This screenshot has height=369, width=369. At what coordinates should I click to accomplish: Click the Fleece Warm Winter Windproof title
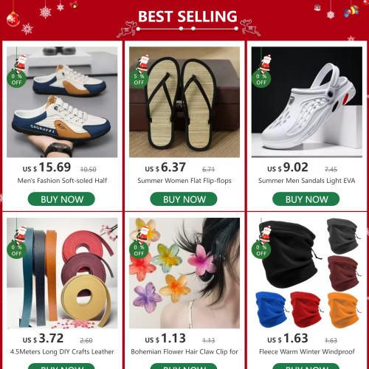(x=307, y=352)
